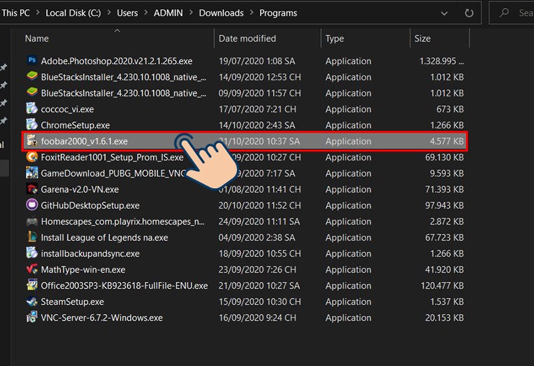Expand the chevron after Local Disk (C:)
Screen dimensions: 534x366
109,13
